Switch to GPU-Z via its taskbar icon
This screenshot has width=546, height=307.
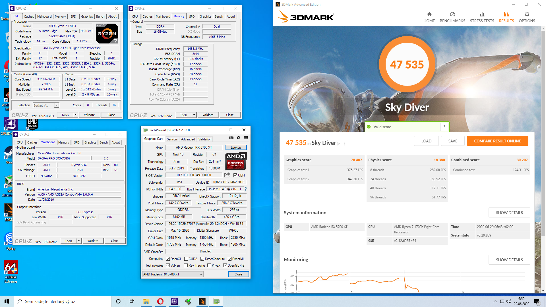point(216,301)
